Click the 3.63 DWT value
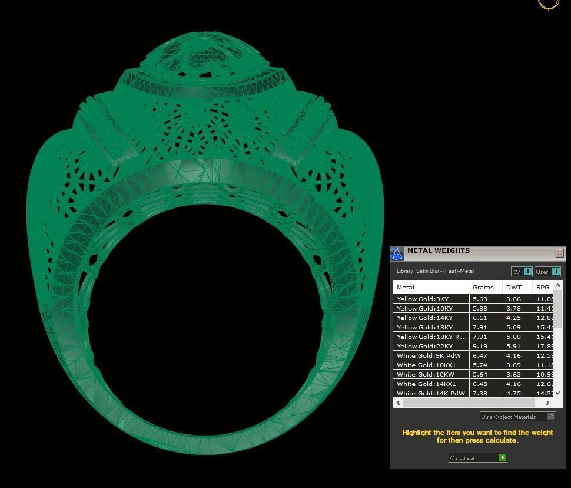 [x=513, y=375]
